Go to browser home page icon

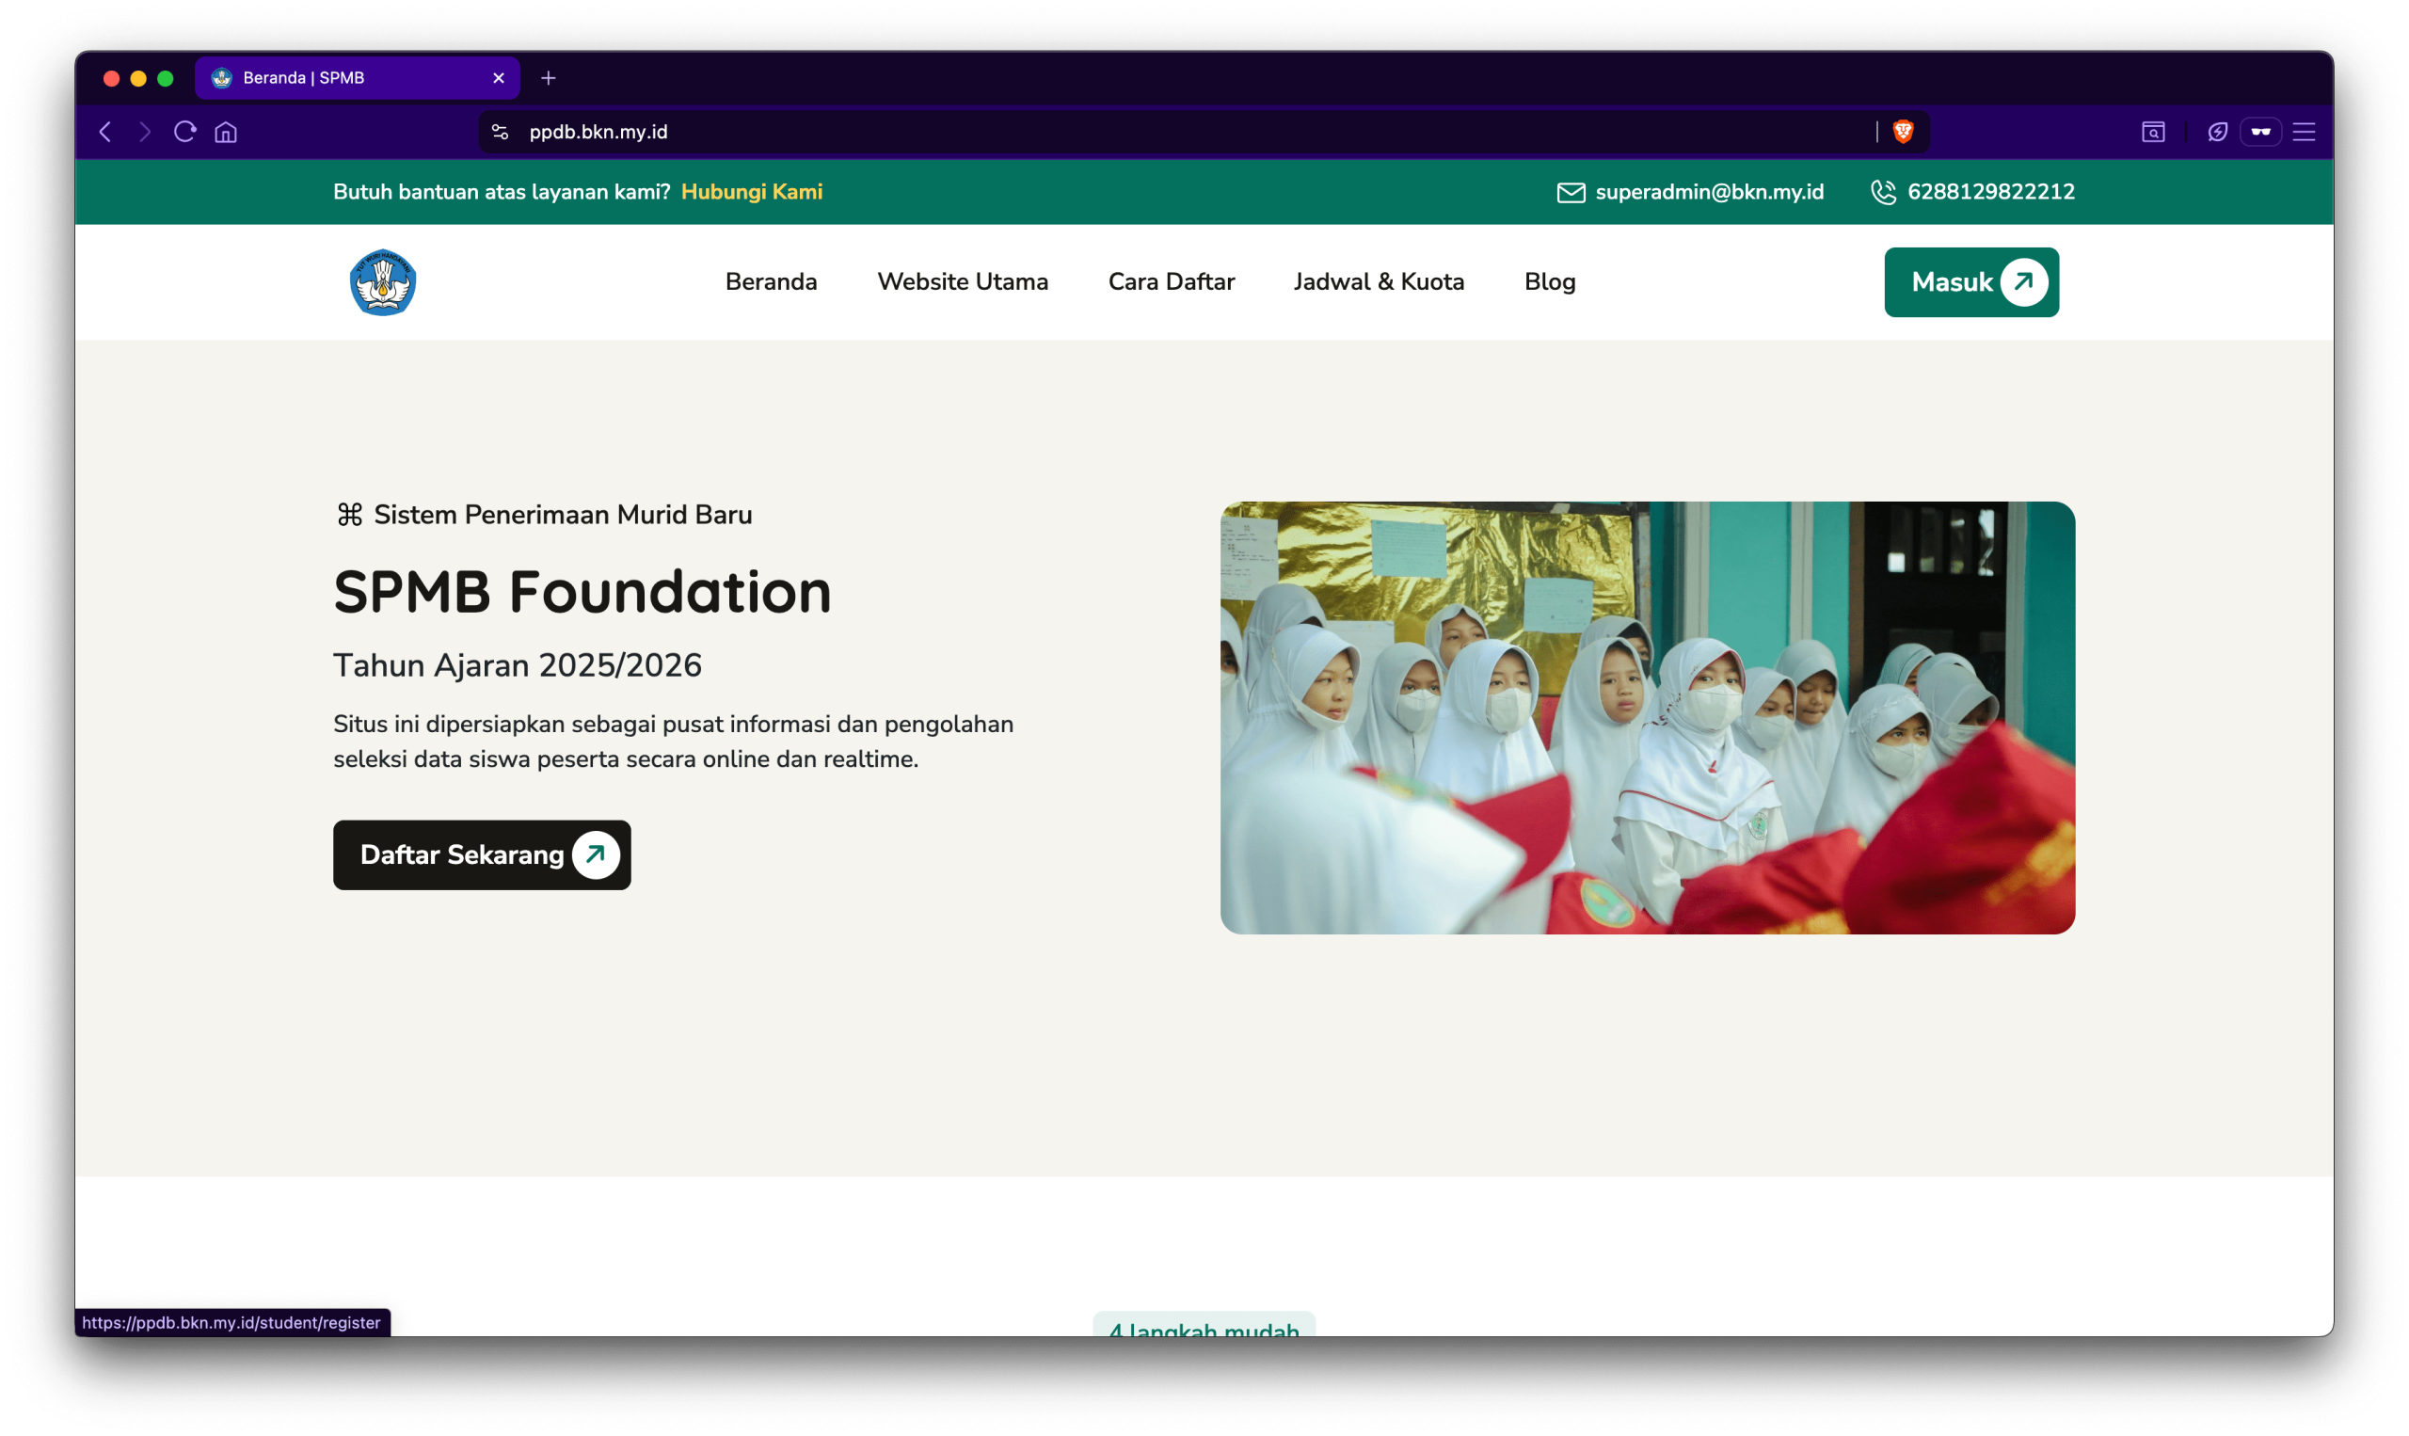[x=226, y=132]
